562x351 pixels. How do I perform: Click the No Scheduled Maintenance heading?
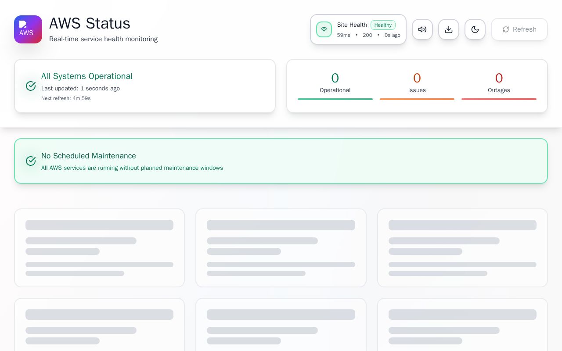pos(89,156)
